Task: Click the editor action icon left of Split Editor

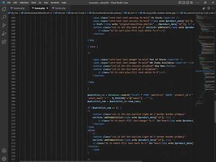Action: point(204,8)
